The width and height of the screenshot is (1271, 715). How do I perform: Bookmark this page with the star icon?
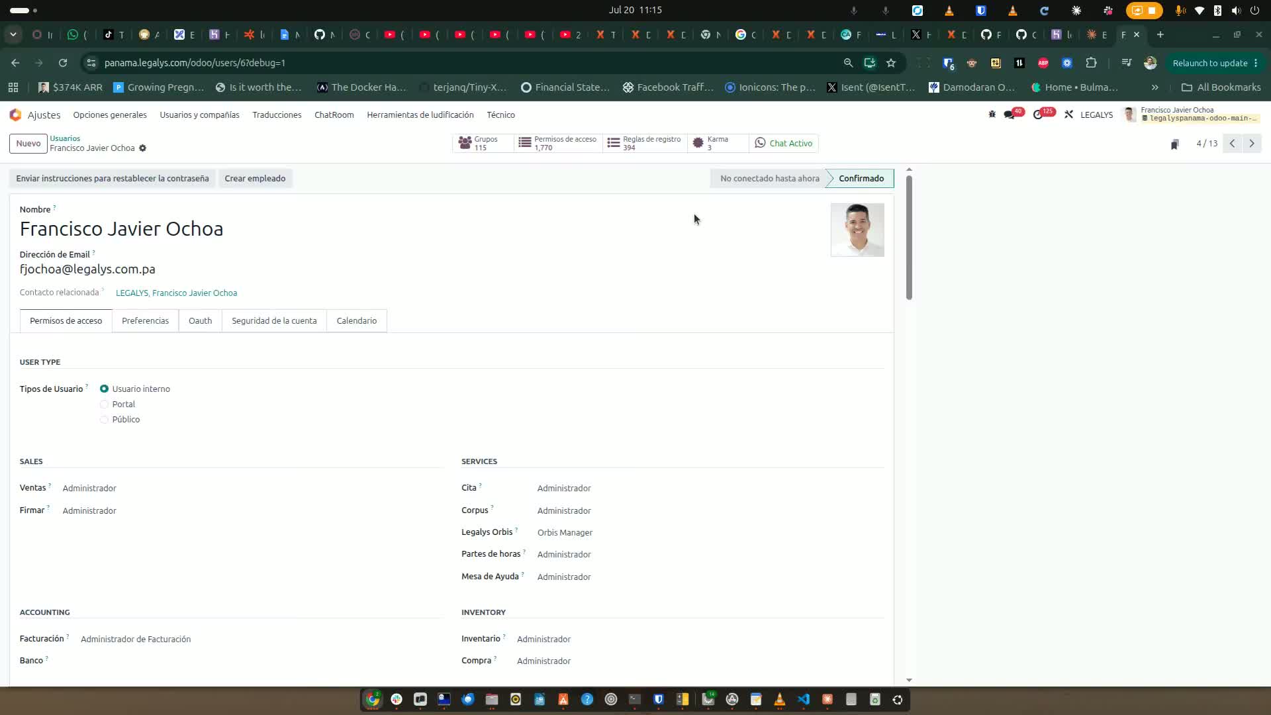(x=891, y=63)
